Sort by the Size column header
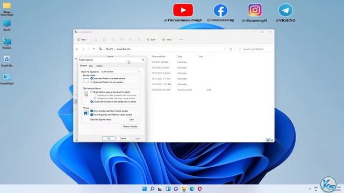 (x=200, y=56)
